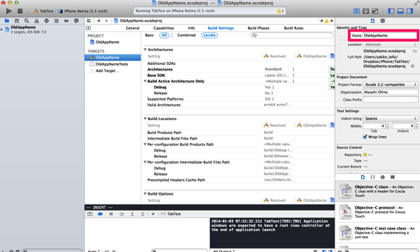Collapse the Build Locations section

point(145,119)
